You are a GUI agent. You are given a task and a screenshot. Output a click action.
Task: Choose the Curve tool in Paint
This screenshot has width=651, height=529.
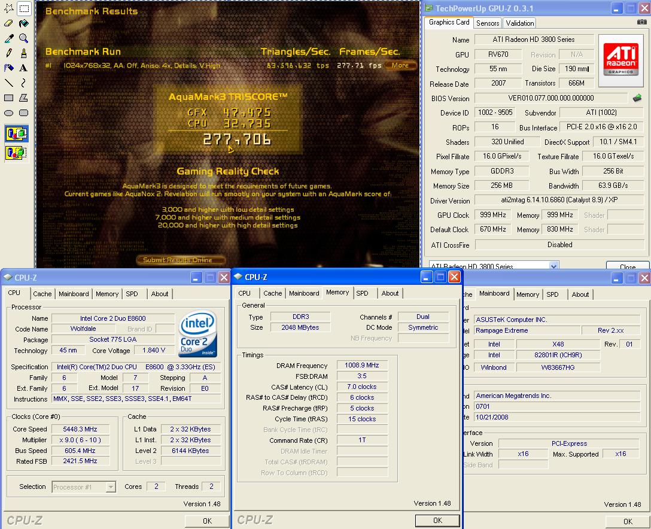pyautogui.click(x=24, y=83)
